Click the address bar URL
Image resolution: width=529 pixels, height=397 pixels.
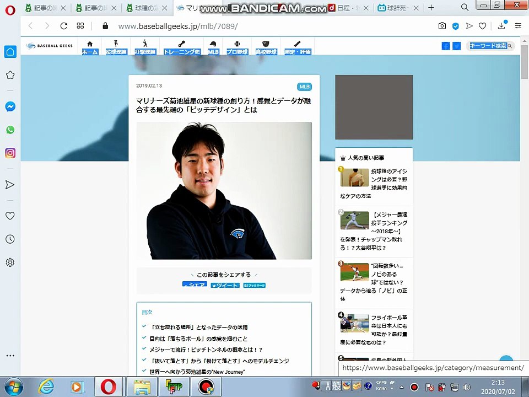(x=178, y=26)
